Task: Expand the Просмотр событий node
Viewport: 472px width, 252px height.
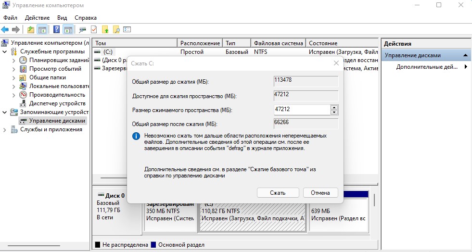Action: pos(14,69)
